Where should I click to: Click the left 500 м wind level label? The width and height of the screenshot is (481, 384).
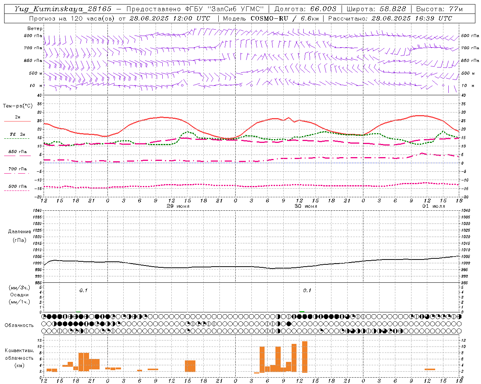(x=36, y=73)
